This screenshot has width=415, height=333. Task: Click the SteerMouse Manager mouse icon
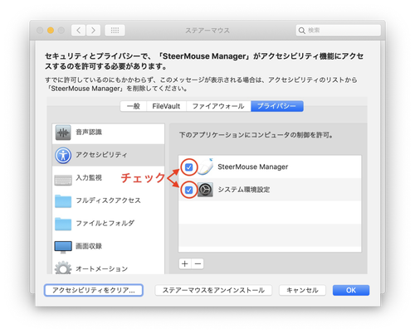pos(205,166)
